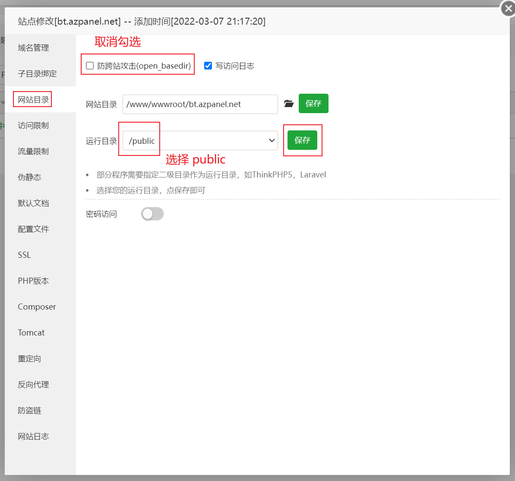This screenshot has width=515, height=481.
Task: Open the folder browser for 网站目录
Action: [x=289, y=104]
